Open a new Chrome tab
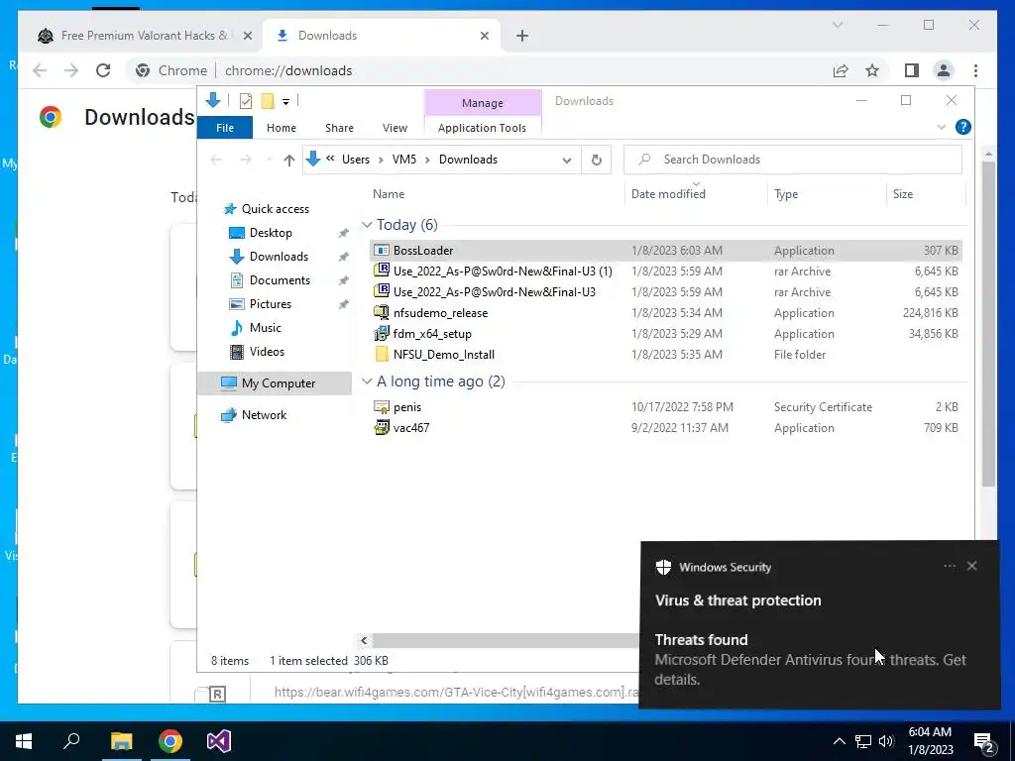1015x761 pixels. point(521,37)
